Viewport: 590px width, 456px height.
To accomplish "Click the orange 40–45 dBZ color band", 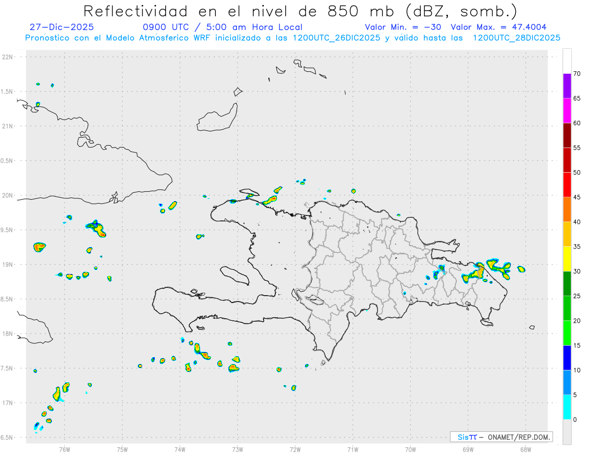I will pos(567,210).
